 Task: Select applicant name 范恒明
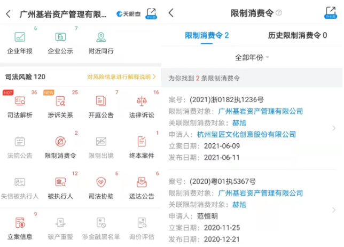click(x=207, y=217)
